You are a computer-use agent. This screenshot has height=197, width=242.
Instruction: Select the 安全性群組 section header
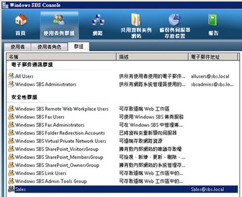coord(24,97)
